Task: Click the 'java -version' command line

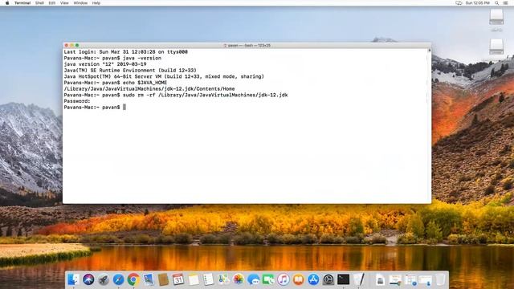Action: click(x=112, y=58)
